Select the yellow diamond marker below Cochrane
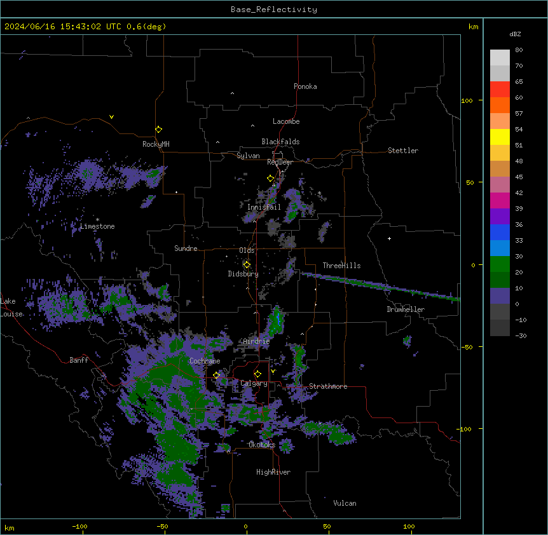The width and height of the screenshot is (548, 535). click(216, 376)
